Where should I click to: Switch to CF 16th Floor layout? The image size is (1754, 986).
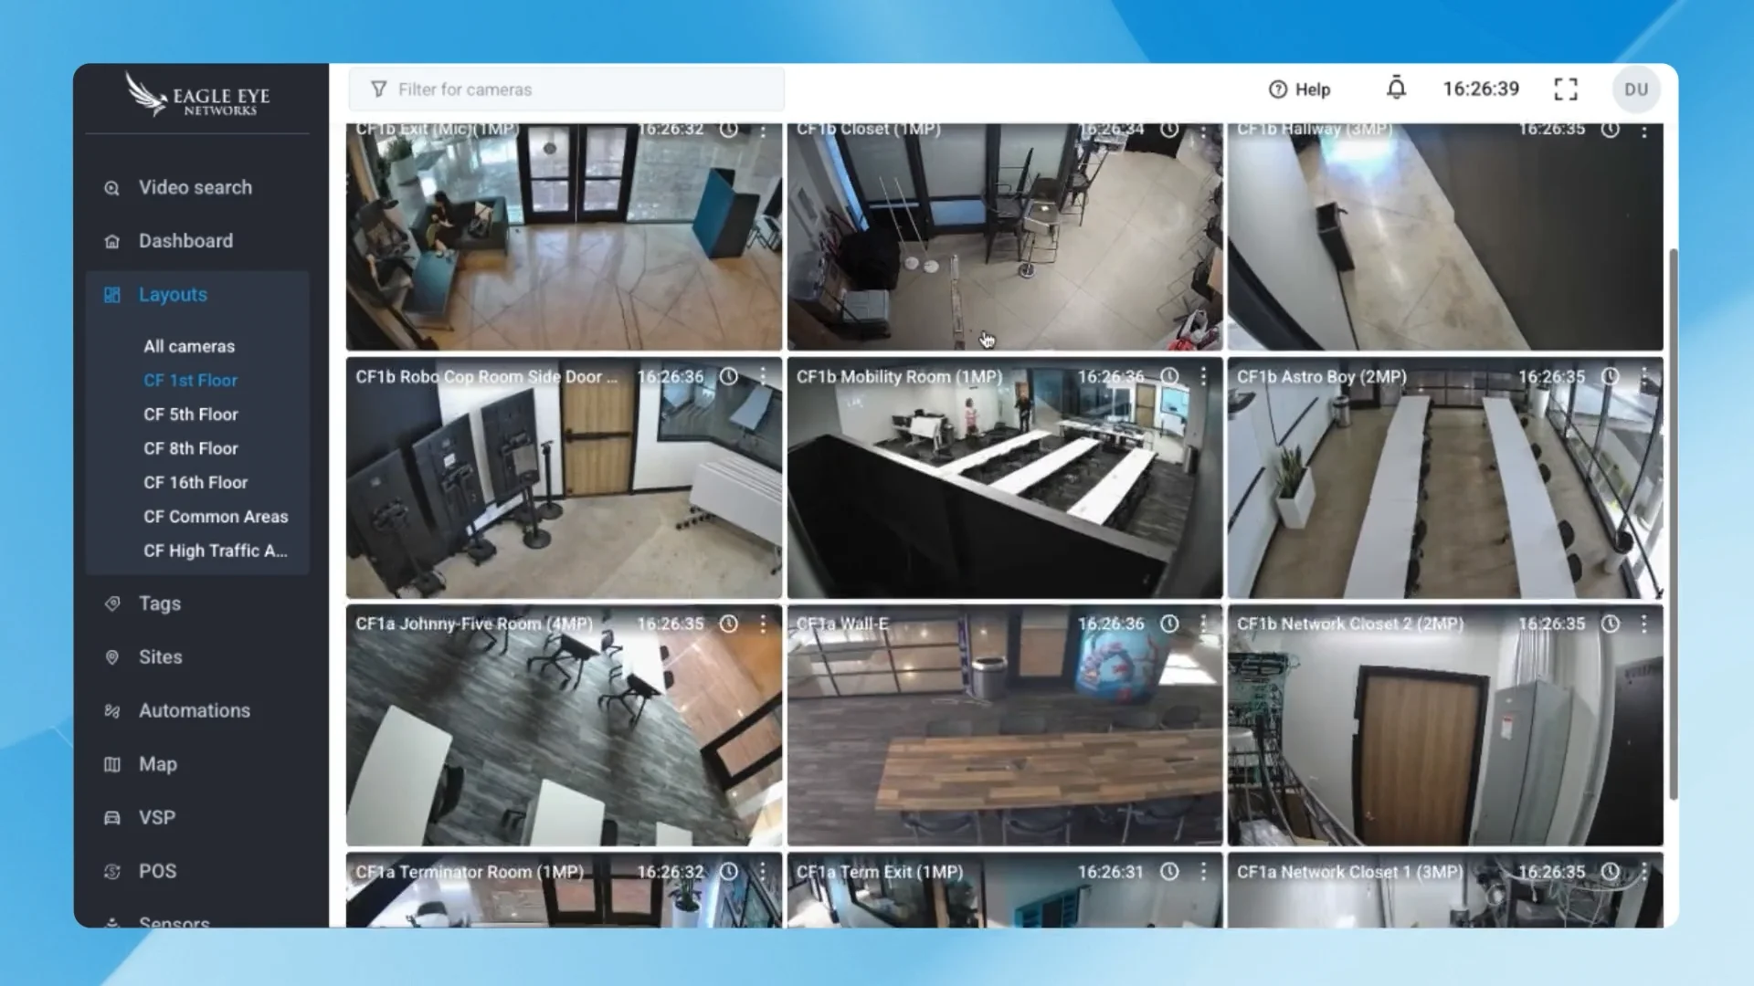coord(195,482)
